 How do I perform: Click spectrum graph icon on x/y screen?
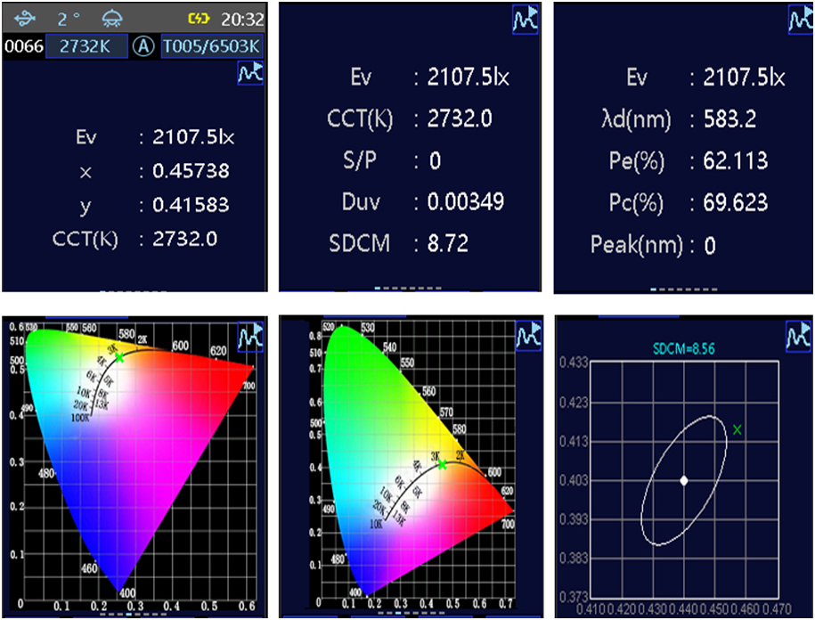249,74
